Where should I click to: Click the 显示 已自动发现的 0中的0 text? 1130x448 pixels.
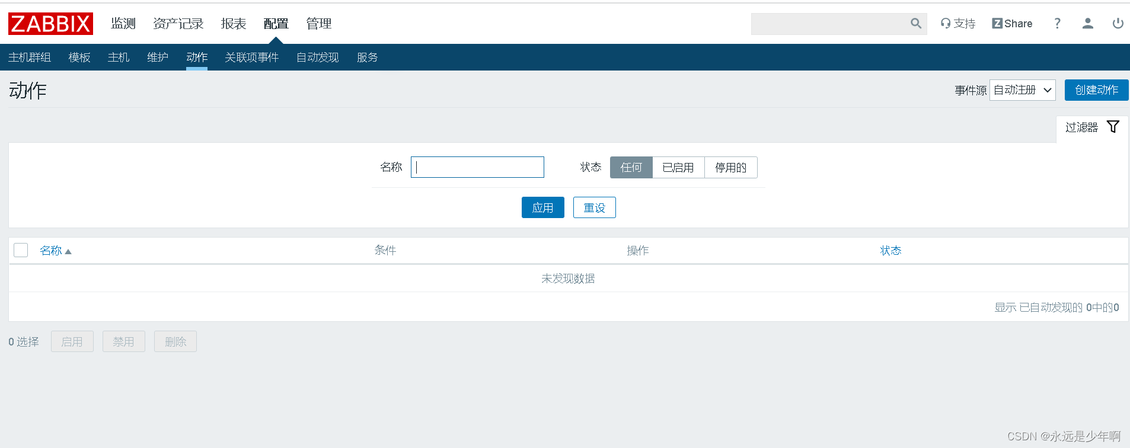click(x=1056, y=308)
